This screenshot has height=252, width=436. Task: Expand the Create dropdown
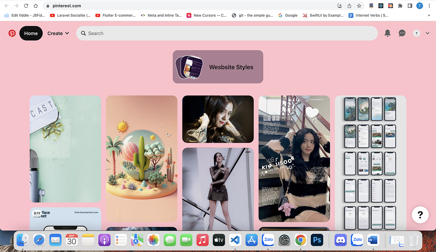tap(58, 33)
